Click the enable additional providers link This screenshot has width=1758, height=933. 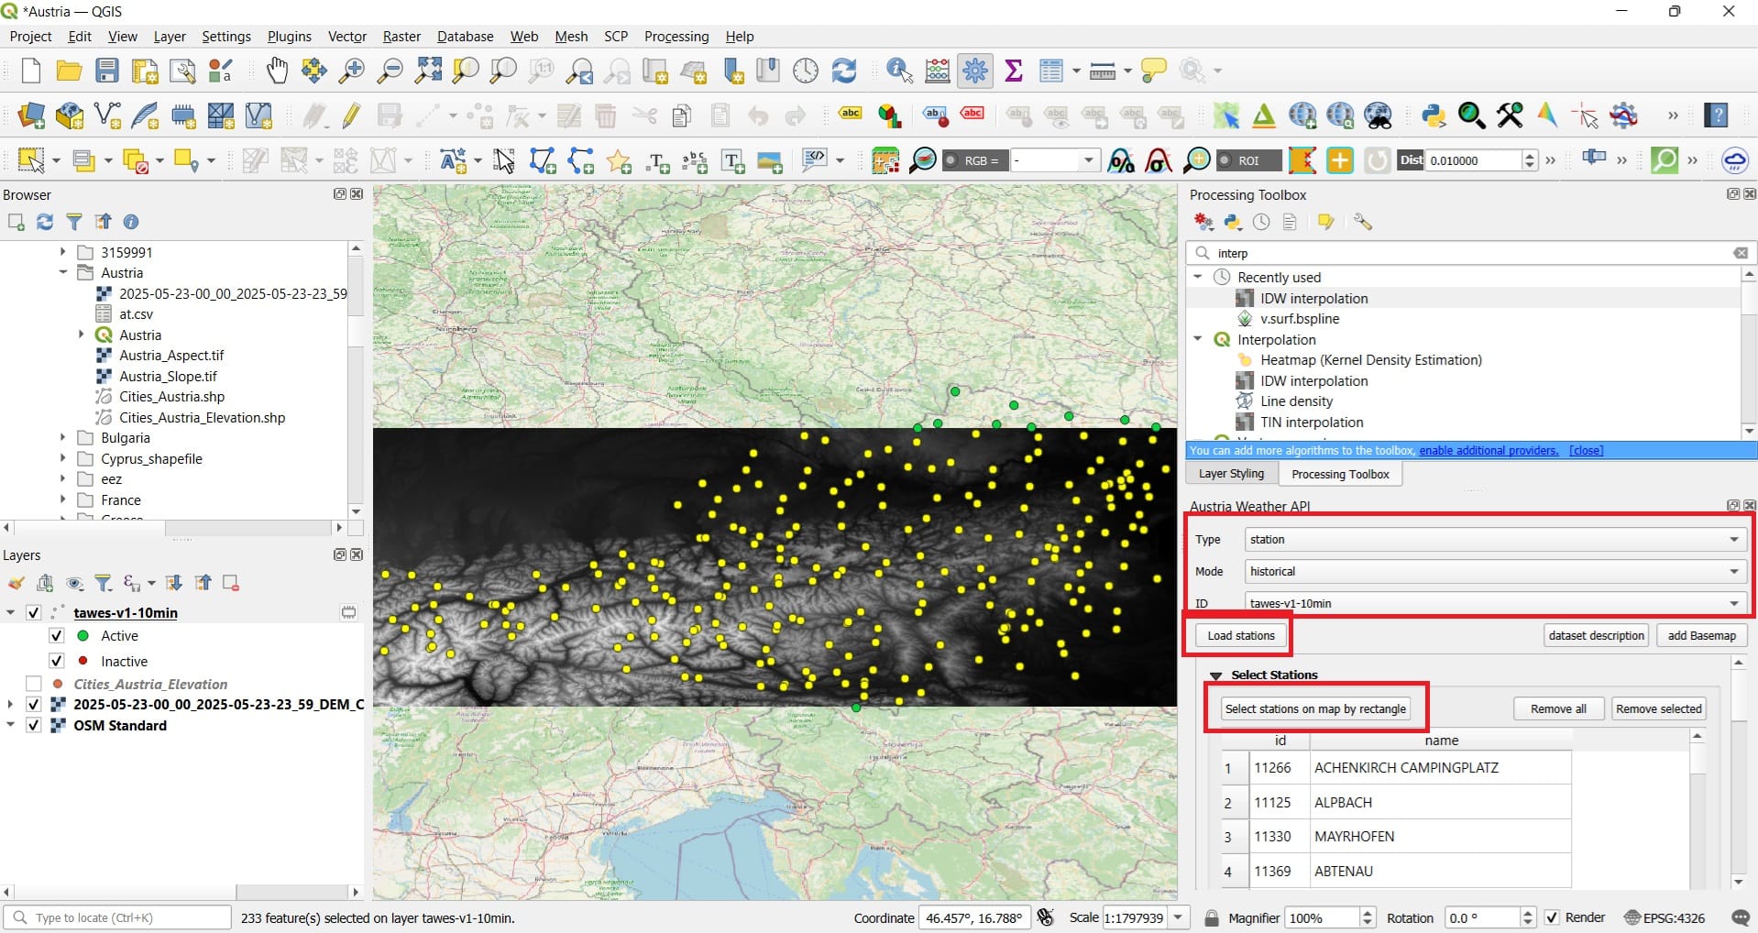click(1489, 450)
